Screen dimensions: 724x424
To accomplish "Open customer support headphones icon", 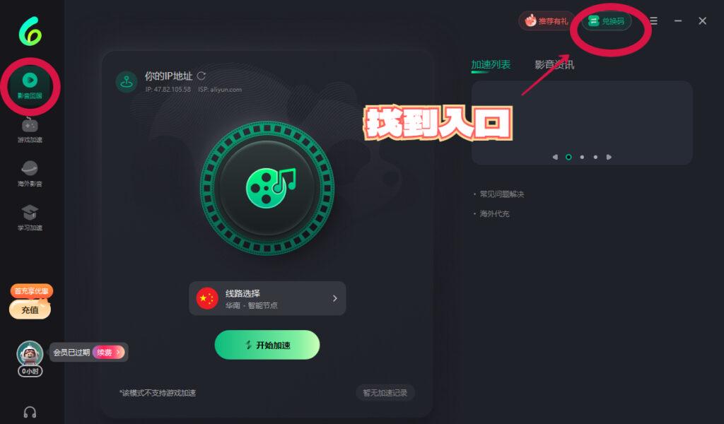I will [30, 412].
